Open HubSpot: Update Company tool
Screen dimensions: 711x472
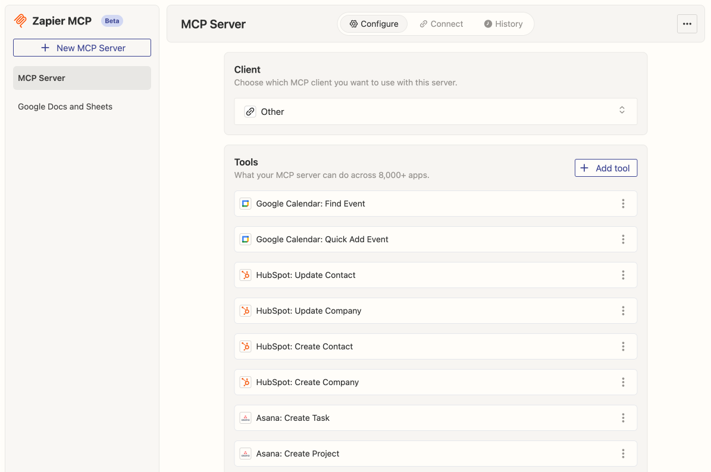coord(436,311)
